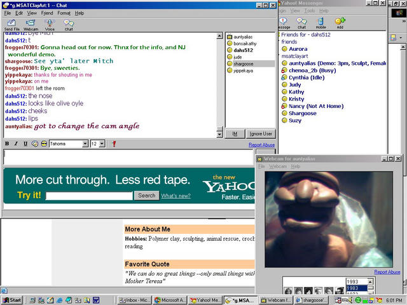
Task: Click the Windows Start button
Action: click(x=12, y=300)
